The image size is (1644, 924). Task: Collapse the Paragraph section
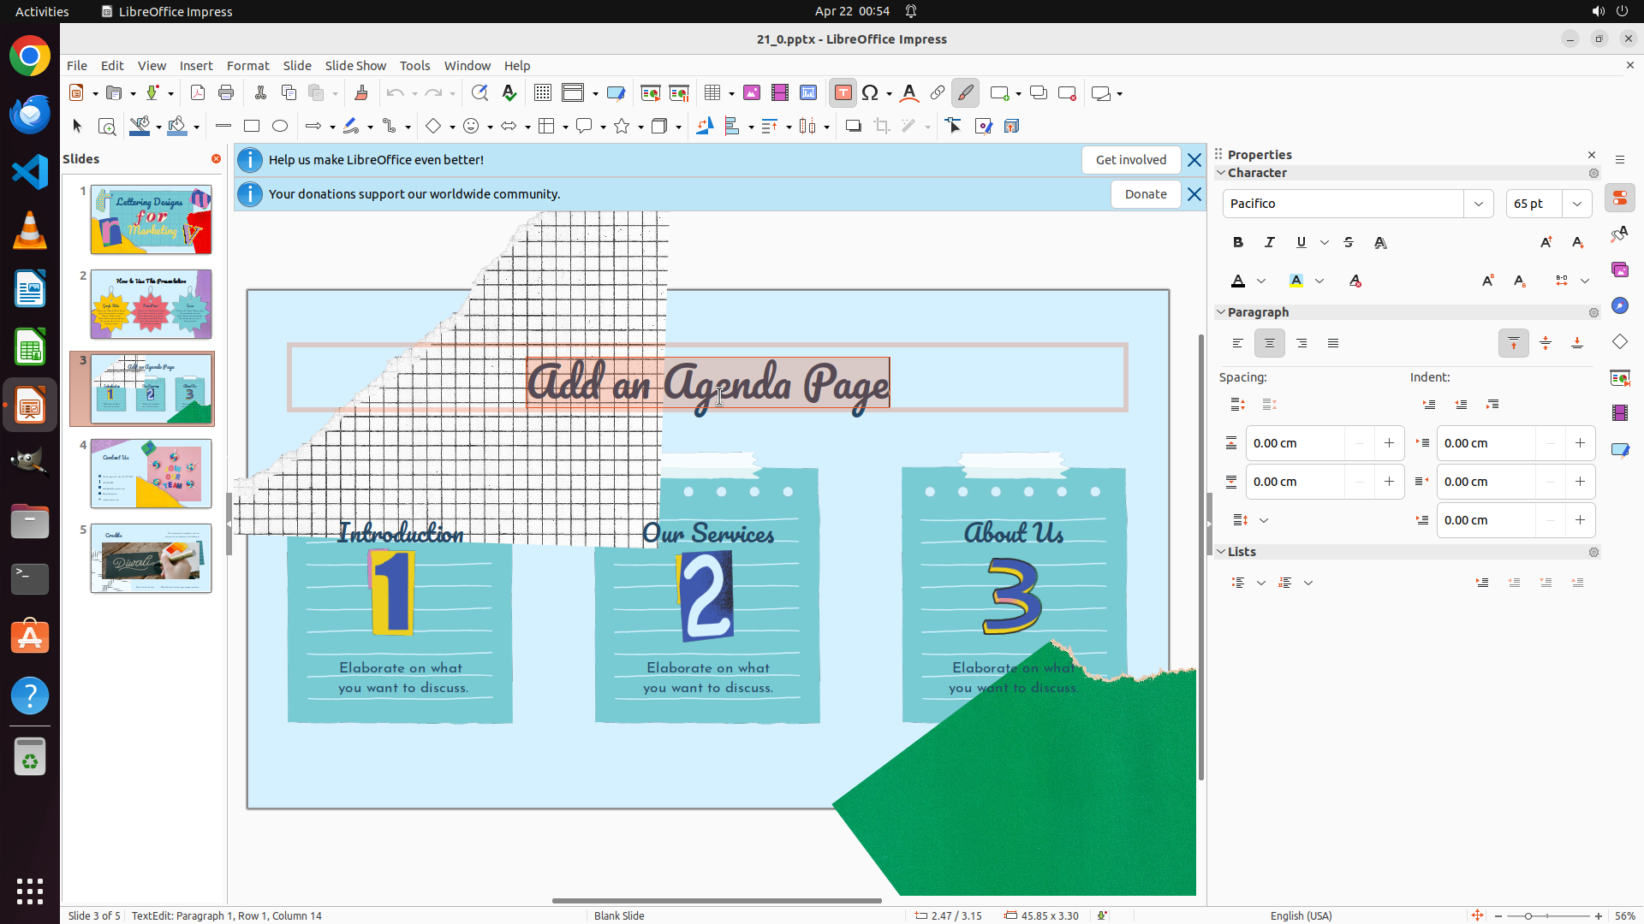pyautogui.click(x=1222, y=312)
